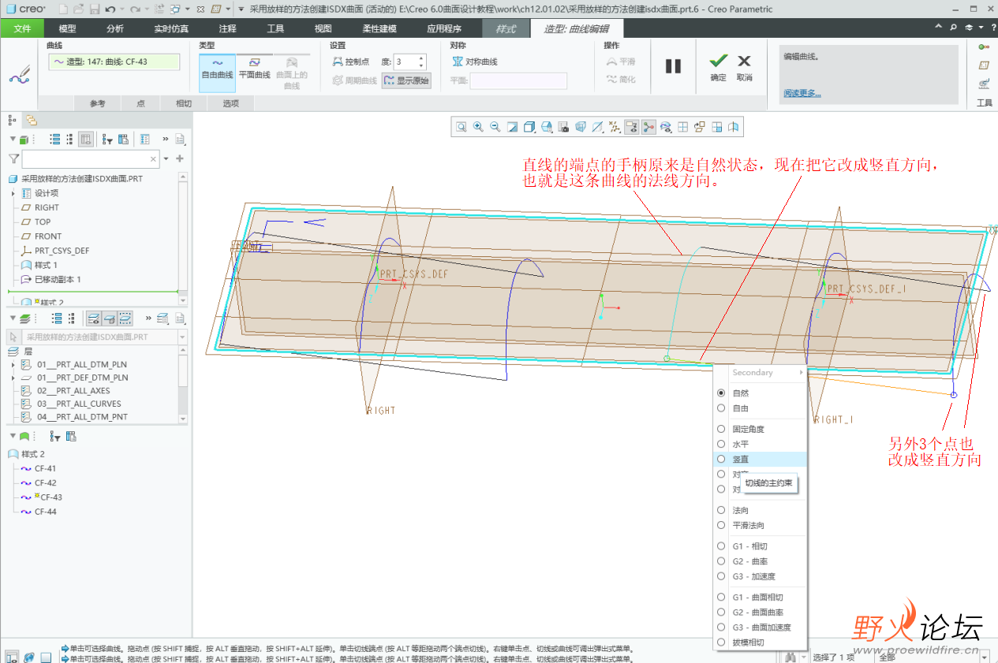Image resolution: width=998 pixels, height=663 pixels.
Task: Click the curve edit tool icon at left
Action: point(20,75)
